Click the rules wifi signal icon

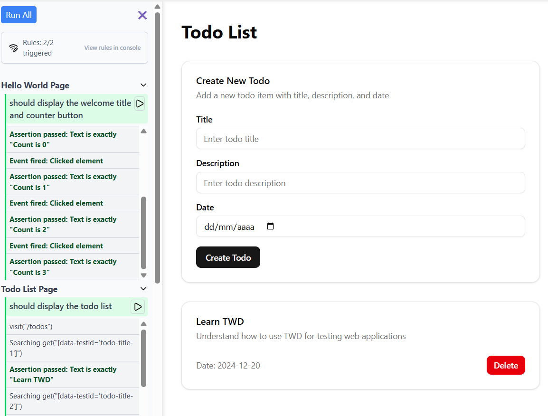click(x=13, y=47)
